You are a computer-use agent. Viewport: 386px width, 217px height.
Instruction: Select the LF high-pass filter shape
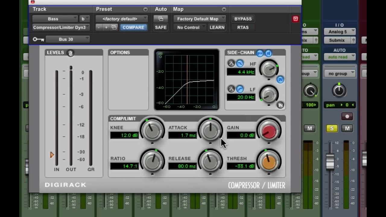[x=240, y=89]
